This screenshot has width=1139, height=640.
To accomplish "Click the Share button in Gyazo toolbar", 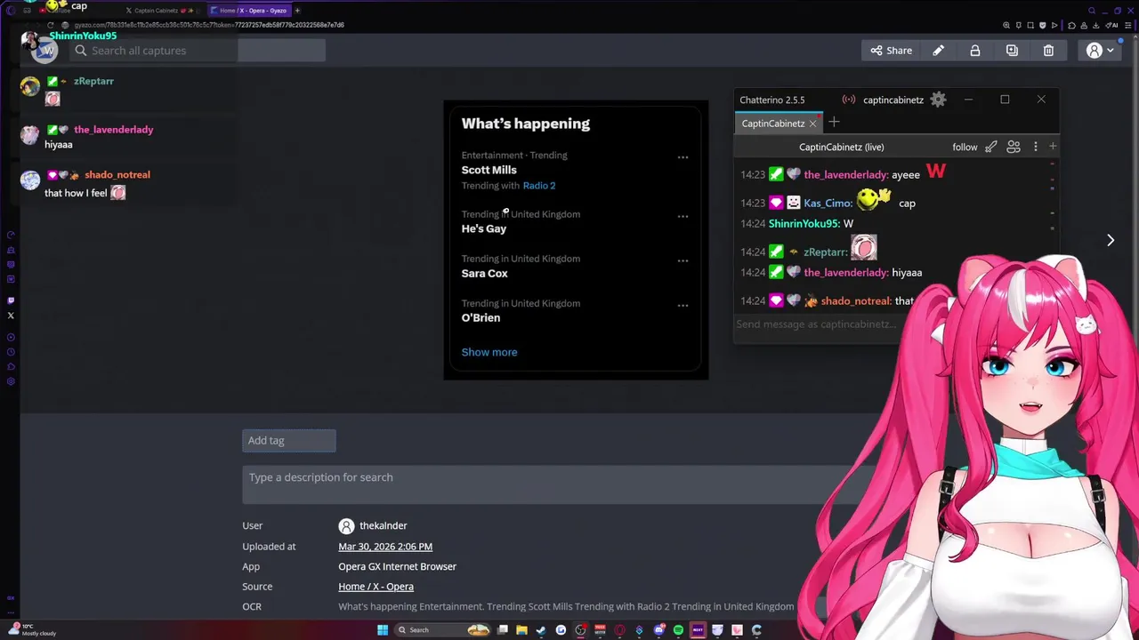I will (x=891, y=51).
